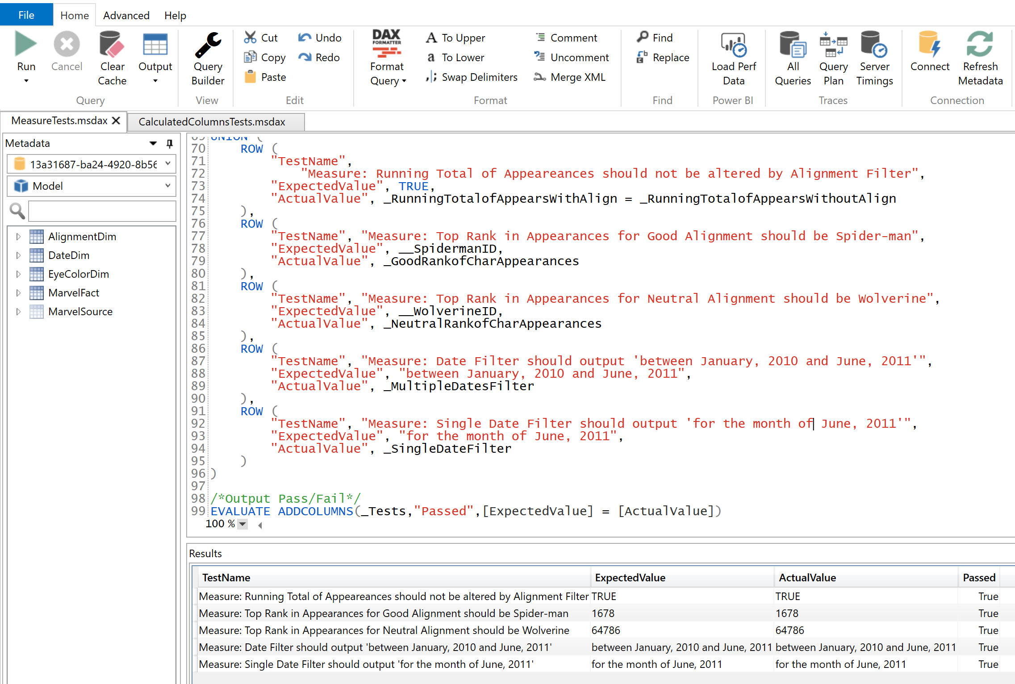Screen dimensions: 1015x684
Task: Click the Clear Cache eraser icon
Action: pyautogui.click(x=112, y=44)
